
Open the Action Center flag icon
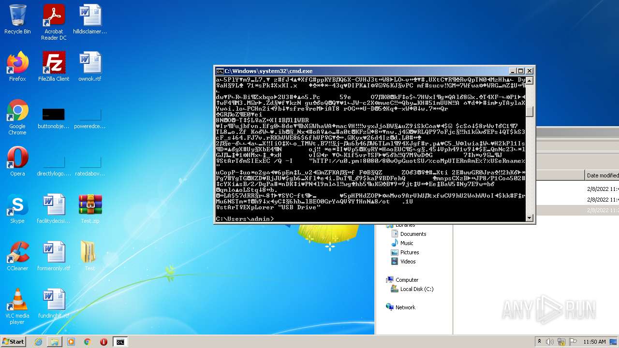(573, 342)
